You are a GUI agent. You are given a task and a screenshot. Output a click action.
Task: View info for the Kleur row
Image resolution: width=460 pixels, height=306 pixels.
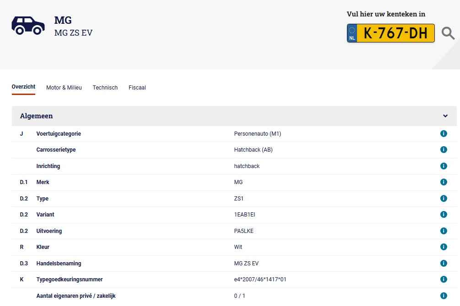tap(444, 247)
